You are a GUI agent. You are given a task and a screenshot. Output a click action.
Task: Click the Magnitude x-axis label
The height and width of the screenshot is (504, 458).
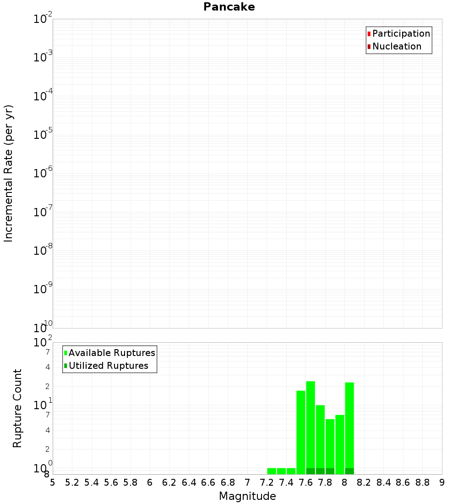[247, 496]
